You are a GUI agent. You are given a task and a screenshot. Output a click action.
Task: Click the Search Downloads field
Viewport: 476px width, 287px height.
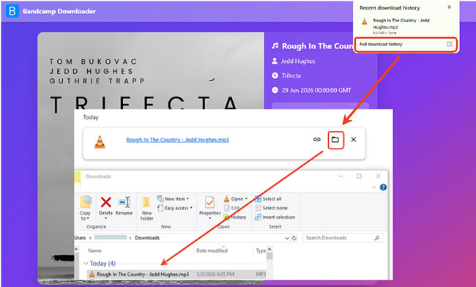click(x=343, y=238)
